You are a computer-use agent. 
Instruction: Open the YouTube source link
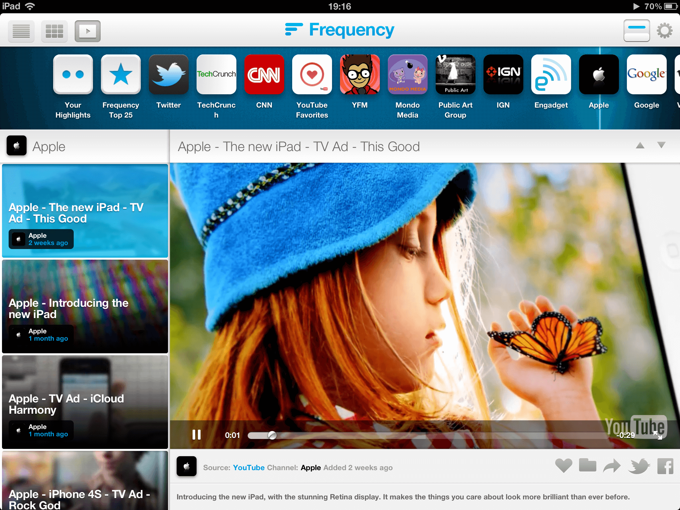[x=249, y=467]
